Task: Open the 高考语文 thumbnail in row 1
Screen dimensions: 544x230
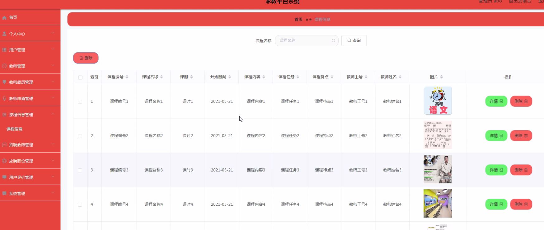Action: coord(438,101)
